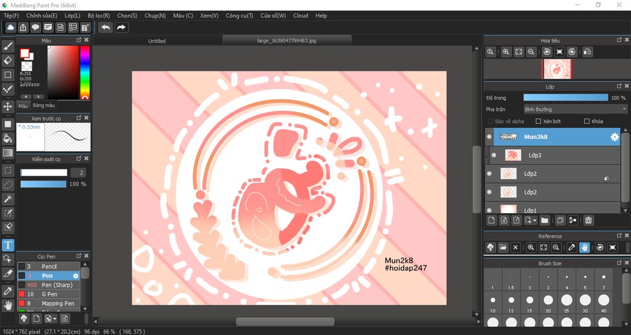Select the G Pen brush
This screenshot has height=335, width=631.
point(49,294)
